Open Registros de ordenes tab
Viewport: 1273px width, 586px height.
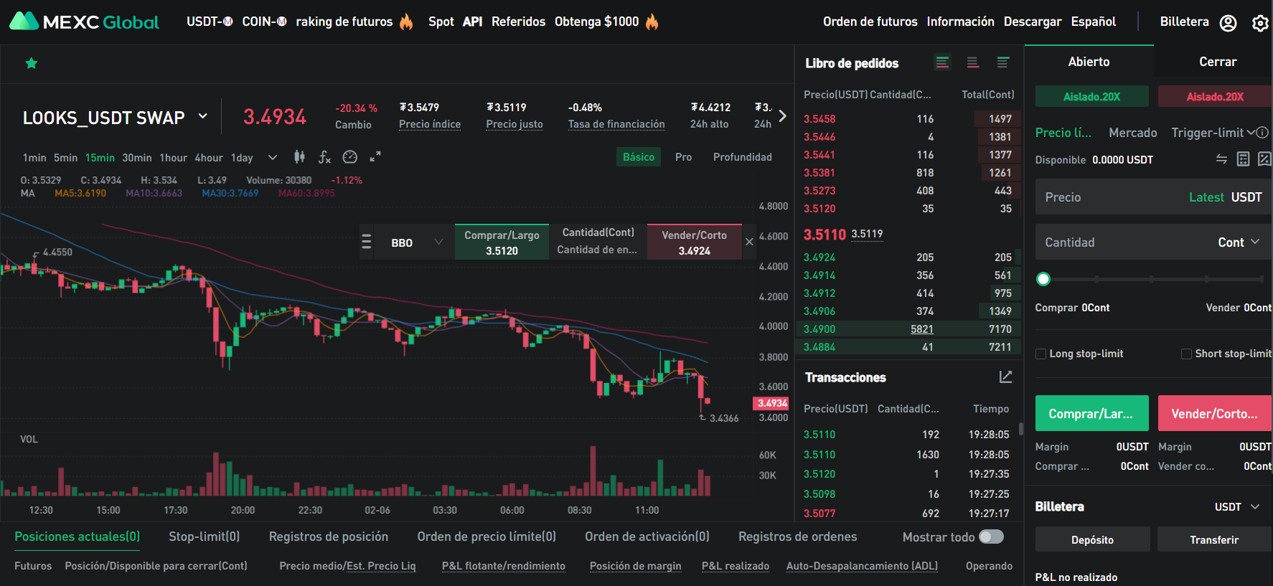[x=797, y=537]
